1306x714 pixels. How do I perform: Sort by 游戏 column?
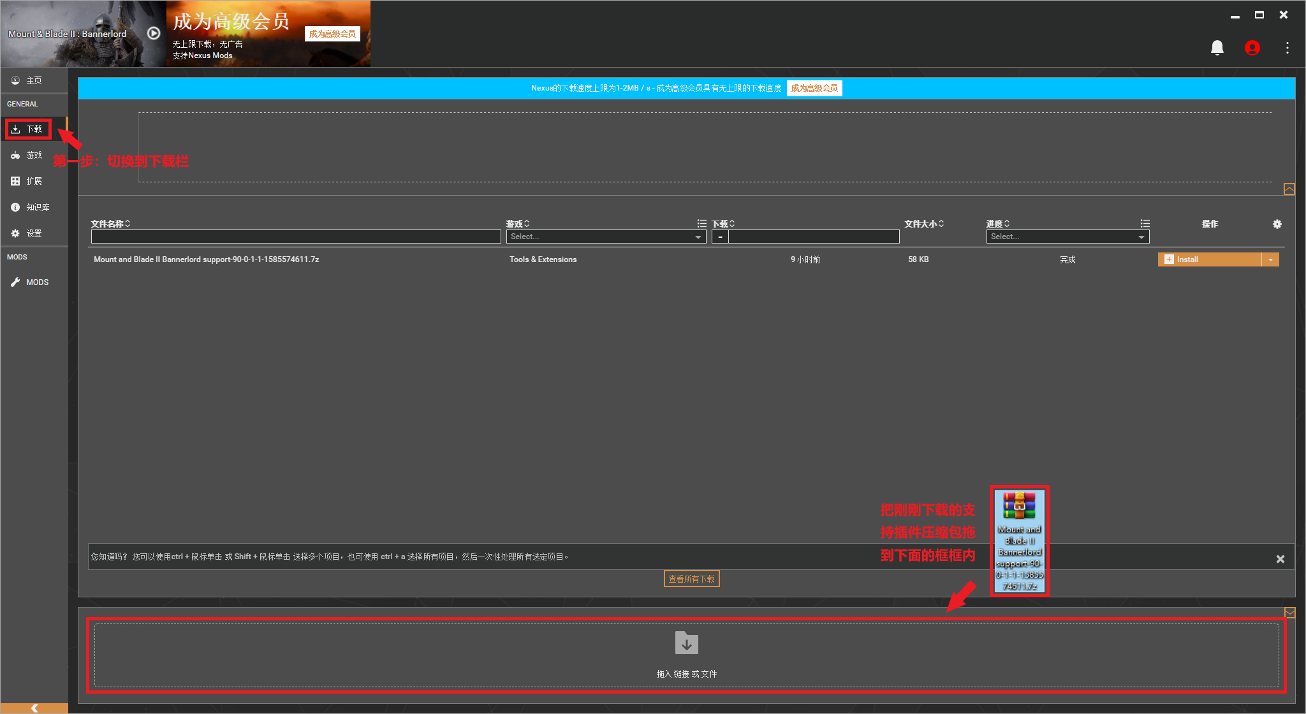518,224
